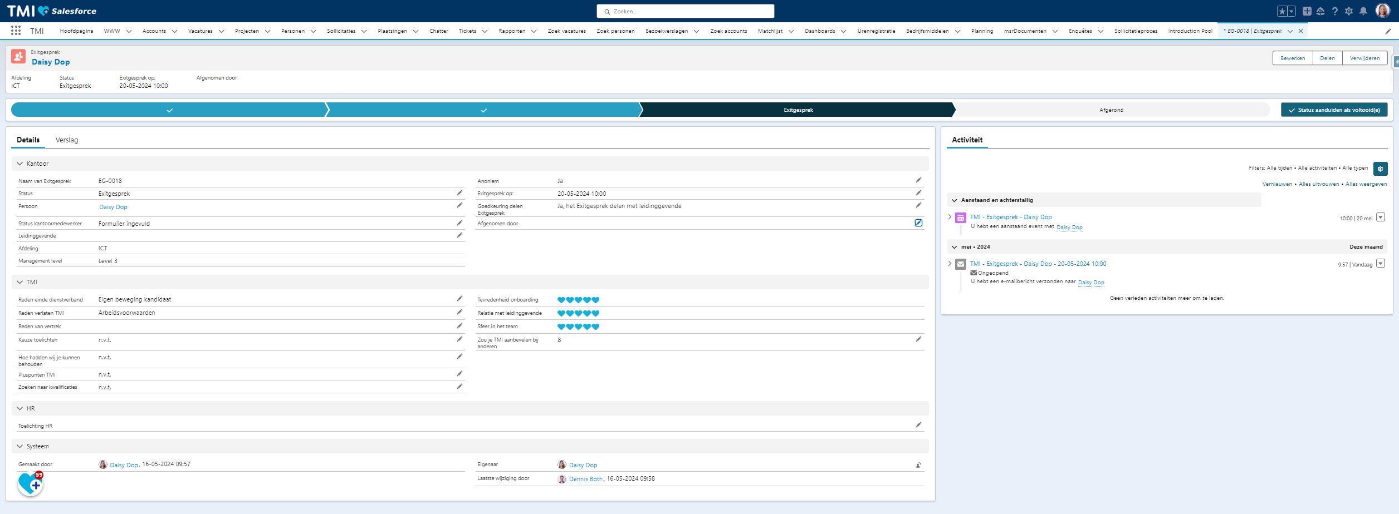Image resolution: width=1399 pixels, height=514 pixels.
Task: Open the App Launcher grid icon
Action: coord(16,31)
